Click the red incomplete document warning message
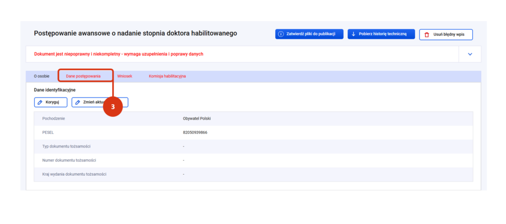The height and width of the screenshot is (224, 506). [x=119, y=54]
